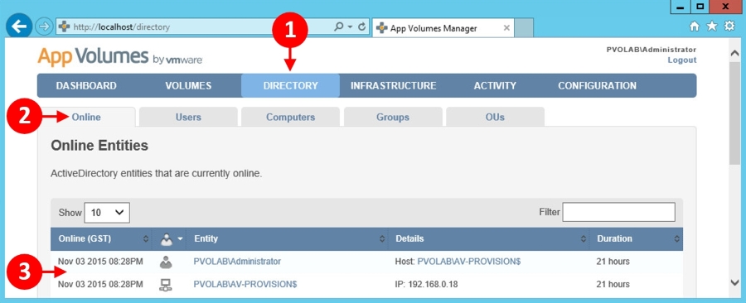Image resolution: width=746 pixels, height=303 pixels.
Task: Open the Host PVOLAB\AV-PROVISION$ details link
Action: (x=468, y=262)
